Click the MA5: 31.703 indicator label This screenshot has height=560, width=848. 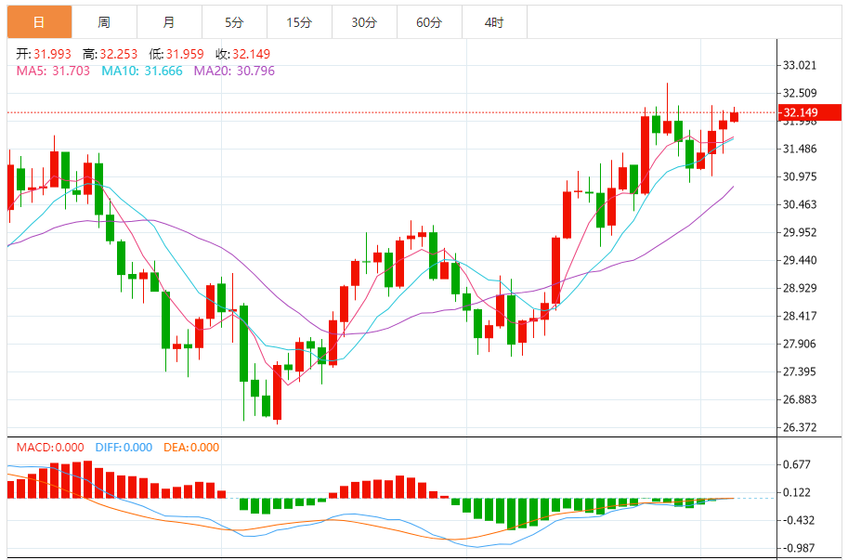(53, 71)
